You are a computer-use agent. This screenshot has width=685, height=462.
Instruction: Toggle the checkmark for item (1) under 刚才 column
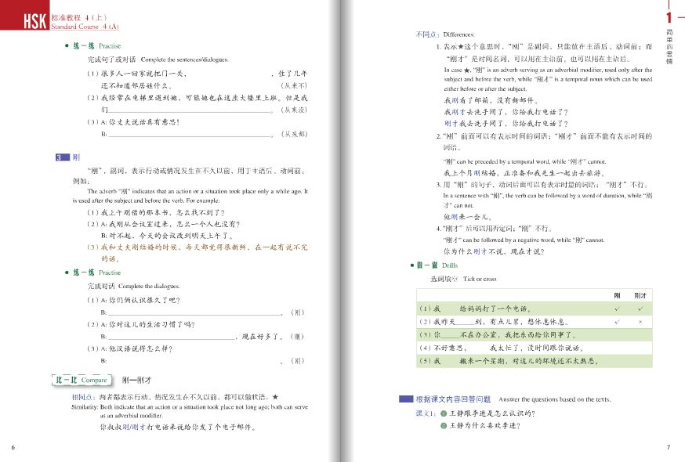[x=641, y=309]
